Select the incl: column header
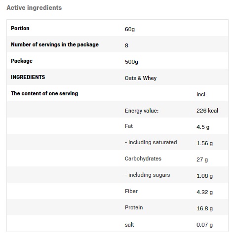The width and height of the screenshot is (235, 239). click(x=201, y=94)
